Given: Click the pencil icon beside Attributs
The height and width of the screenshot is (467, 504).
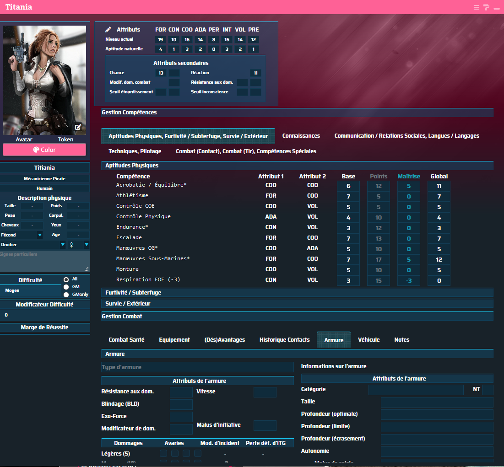Looking at the screenshot, I should coord(108,29).
